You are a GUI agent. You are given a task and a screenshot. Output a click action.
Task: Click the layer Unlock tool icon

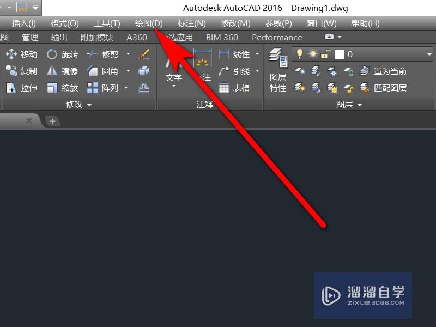[349, 88]
